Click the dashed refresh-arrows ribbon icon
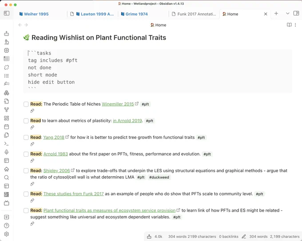Image resolution: width=302 pixels, height=241 pixels. click(x=7, y=67)
